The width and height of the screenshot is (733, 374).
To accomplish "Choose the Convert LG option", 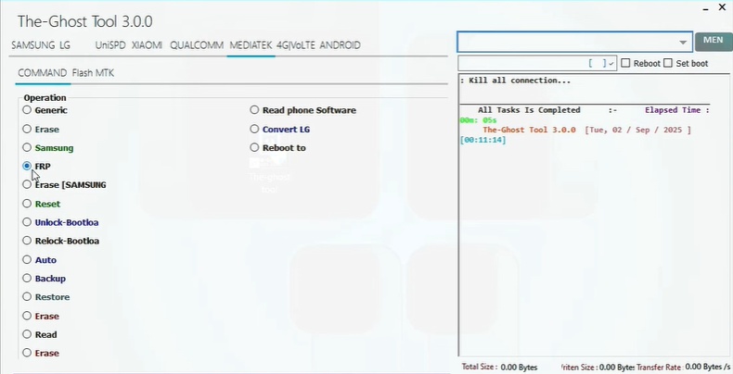I will pyautogui.click(x=254, y=130).
